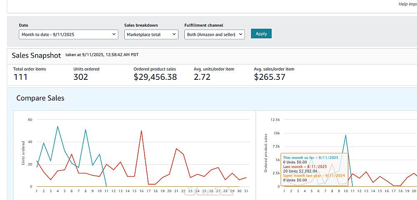Click the partially visible Help link at top right
Screen dimensions: 417x200
click(407, 4)
